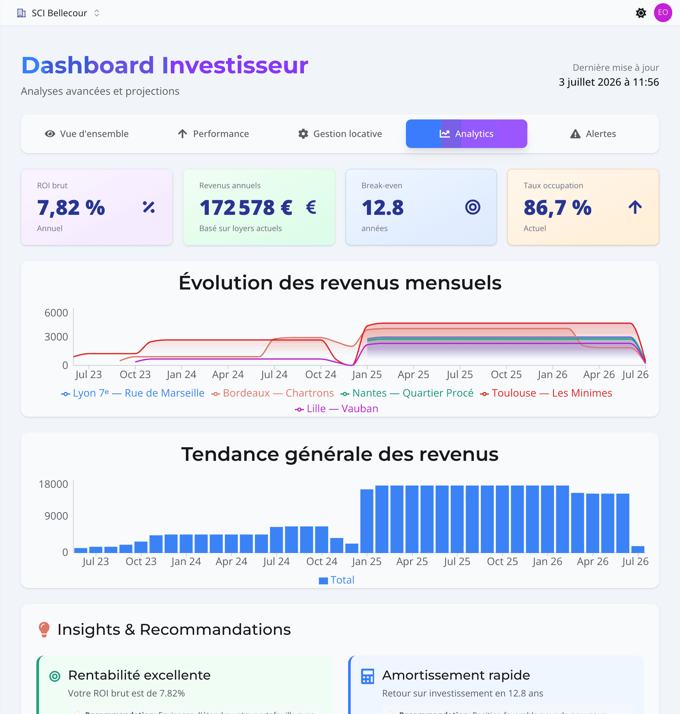Toggle Toulouse — Les Minimes legend series

click(546, 393)
